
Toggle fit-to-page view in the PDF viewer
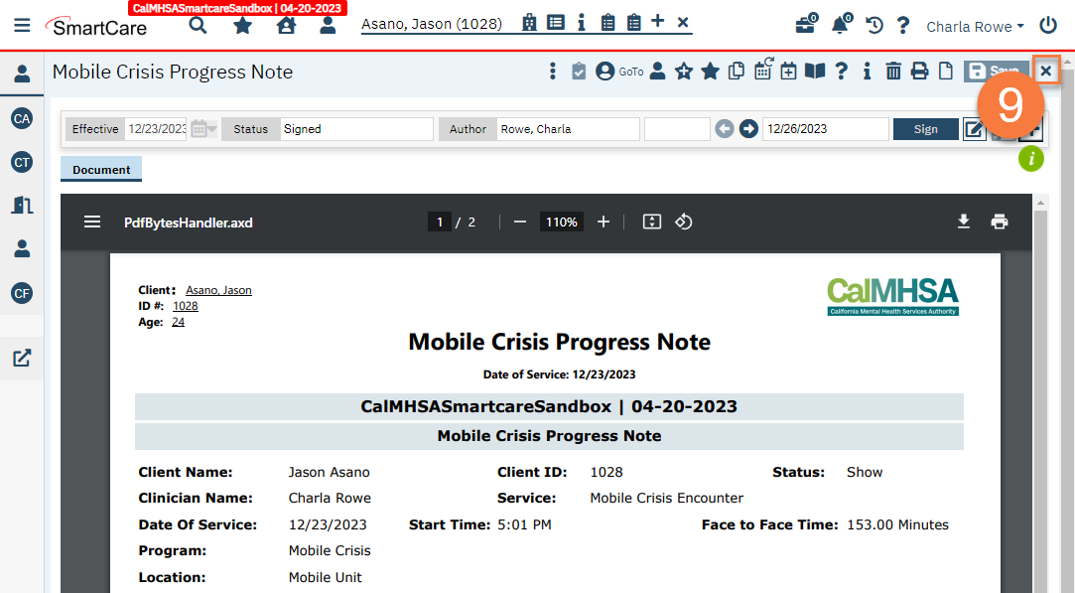652,221
